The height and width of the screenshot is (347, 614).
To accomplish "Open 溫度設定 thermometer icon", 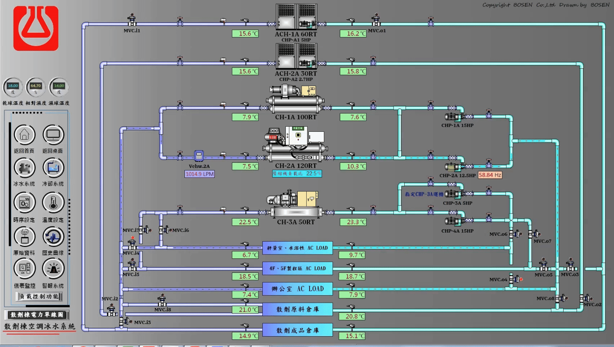I will [53, 203].
